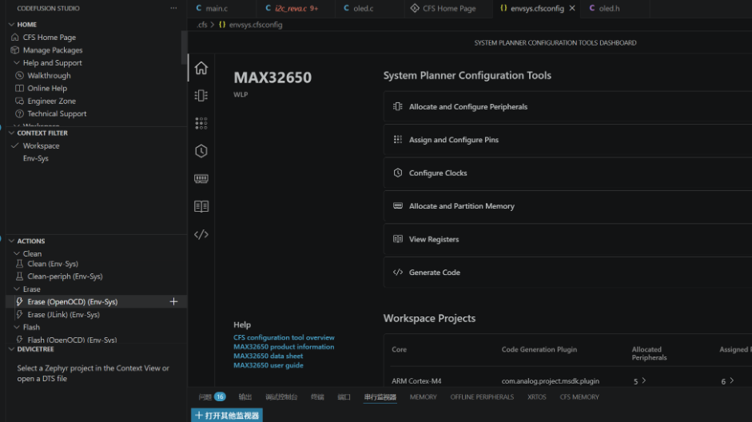Viewport: 752px width, 422px height.
Task: Click the Clean (Env-Sys) flask icon
Action: (x=19, y=264)
